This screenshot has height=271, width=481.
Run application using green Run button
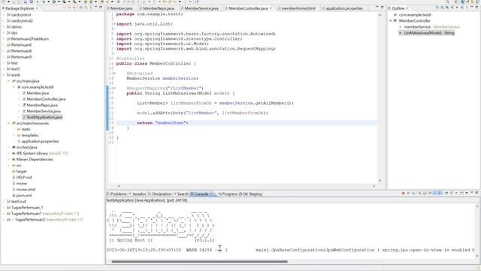click(x=54, y=2)
